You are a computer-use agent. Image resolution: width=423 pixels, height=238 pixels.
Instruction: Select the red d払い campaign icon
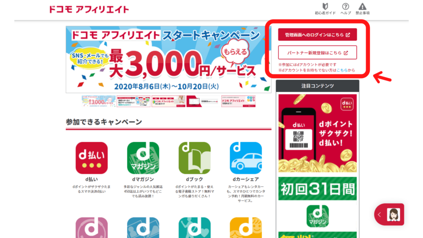(x=92, y=158)
